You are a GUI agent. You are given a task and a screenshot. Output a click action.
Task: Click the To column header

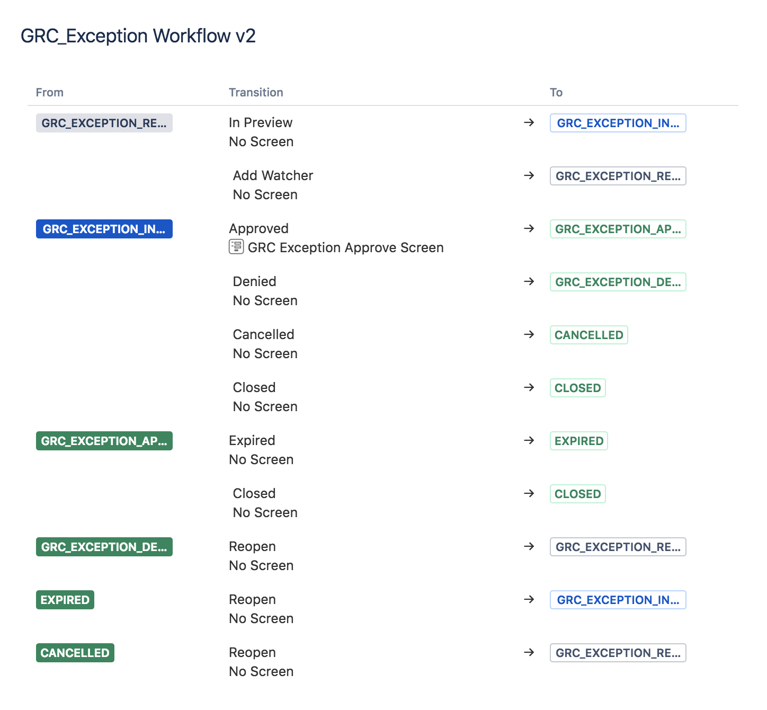pyautogui.click(x=556, y=92)
